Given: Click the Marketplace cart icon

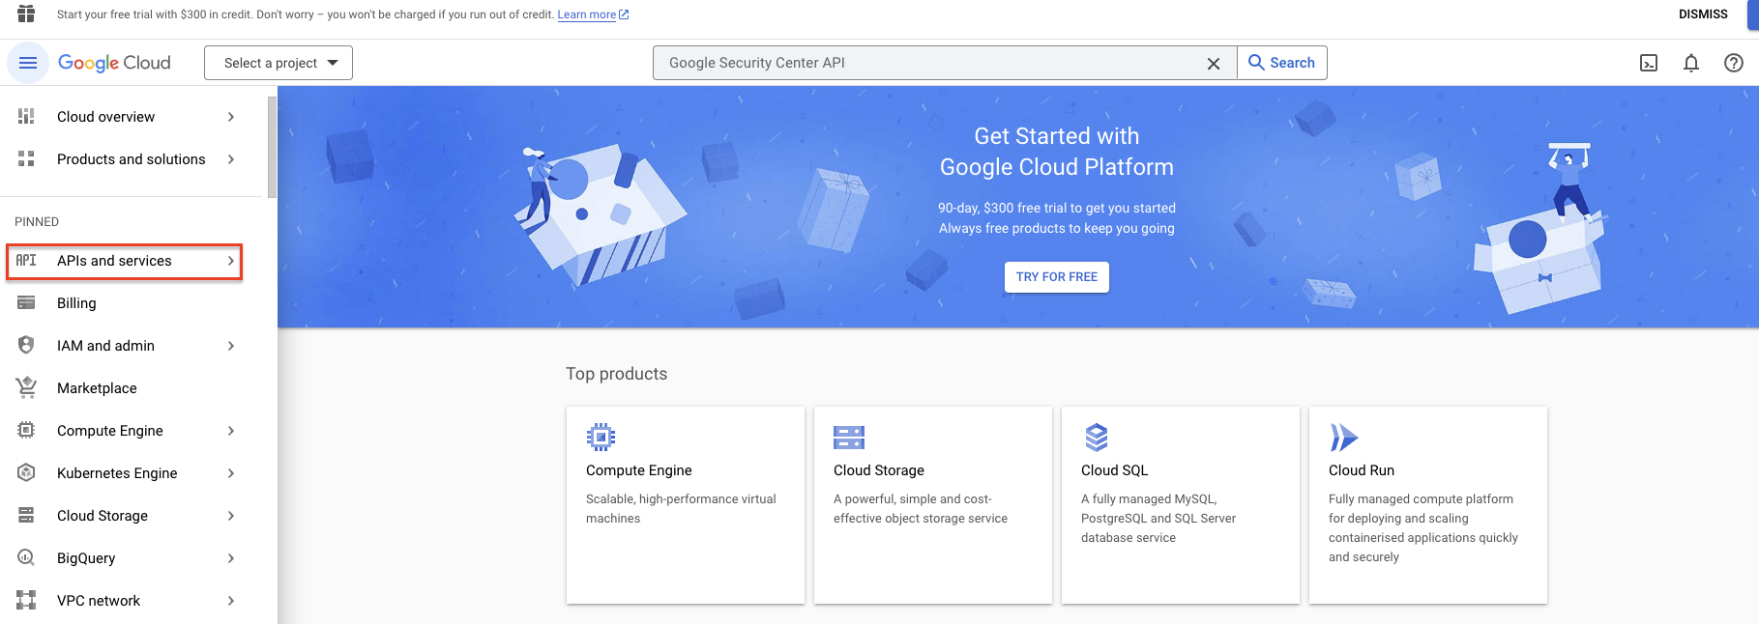Looking at the screenshot, I should tap(26, 388).
